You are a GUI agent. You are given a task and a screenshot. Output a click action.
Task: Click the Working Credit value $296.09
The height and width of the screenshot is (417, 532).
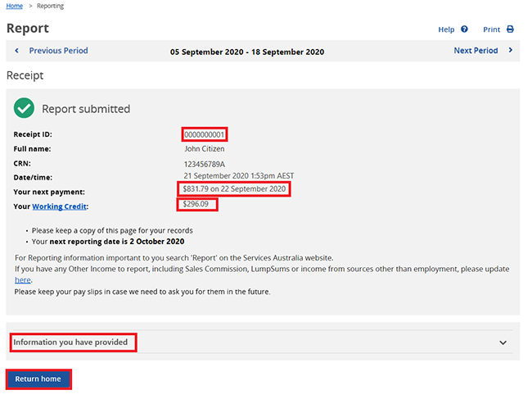[196, 204]
